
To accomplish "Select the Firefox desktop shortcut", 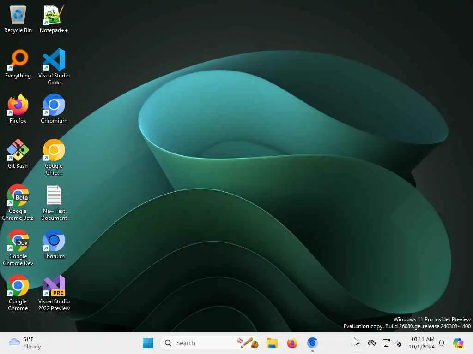I will pos(18,109).
